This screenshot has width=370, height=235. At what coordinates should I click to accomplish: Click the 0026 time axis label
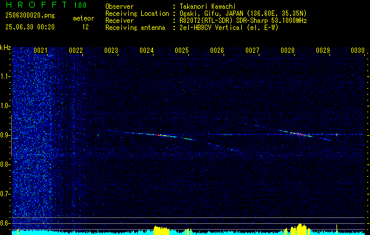click(217, 50)
